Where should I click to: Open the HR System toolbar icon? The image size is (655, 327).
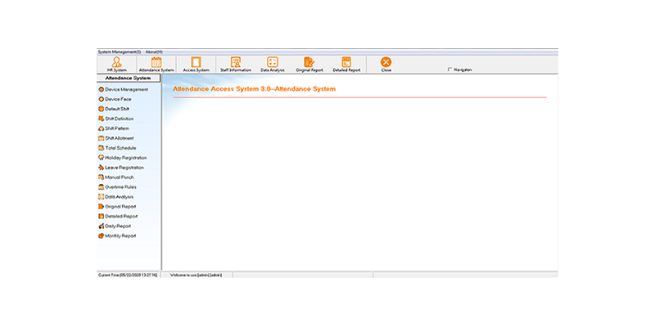[x=116, y=65]
